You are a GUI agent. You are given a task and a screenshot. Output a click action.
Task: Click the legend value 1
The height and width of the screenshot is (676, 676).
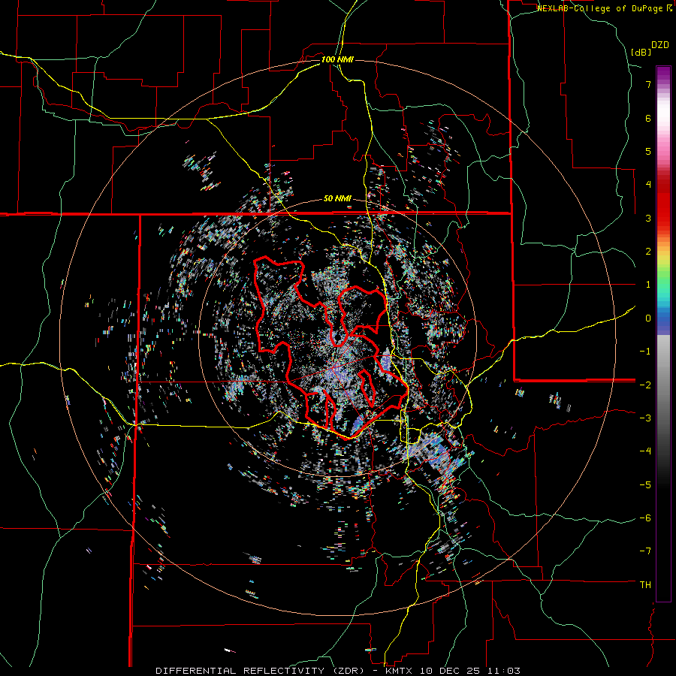point(648,285)
